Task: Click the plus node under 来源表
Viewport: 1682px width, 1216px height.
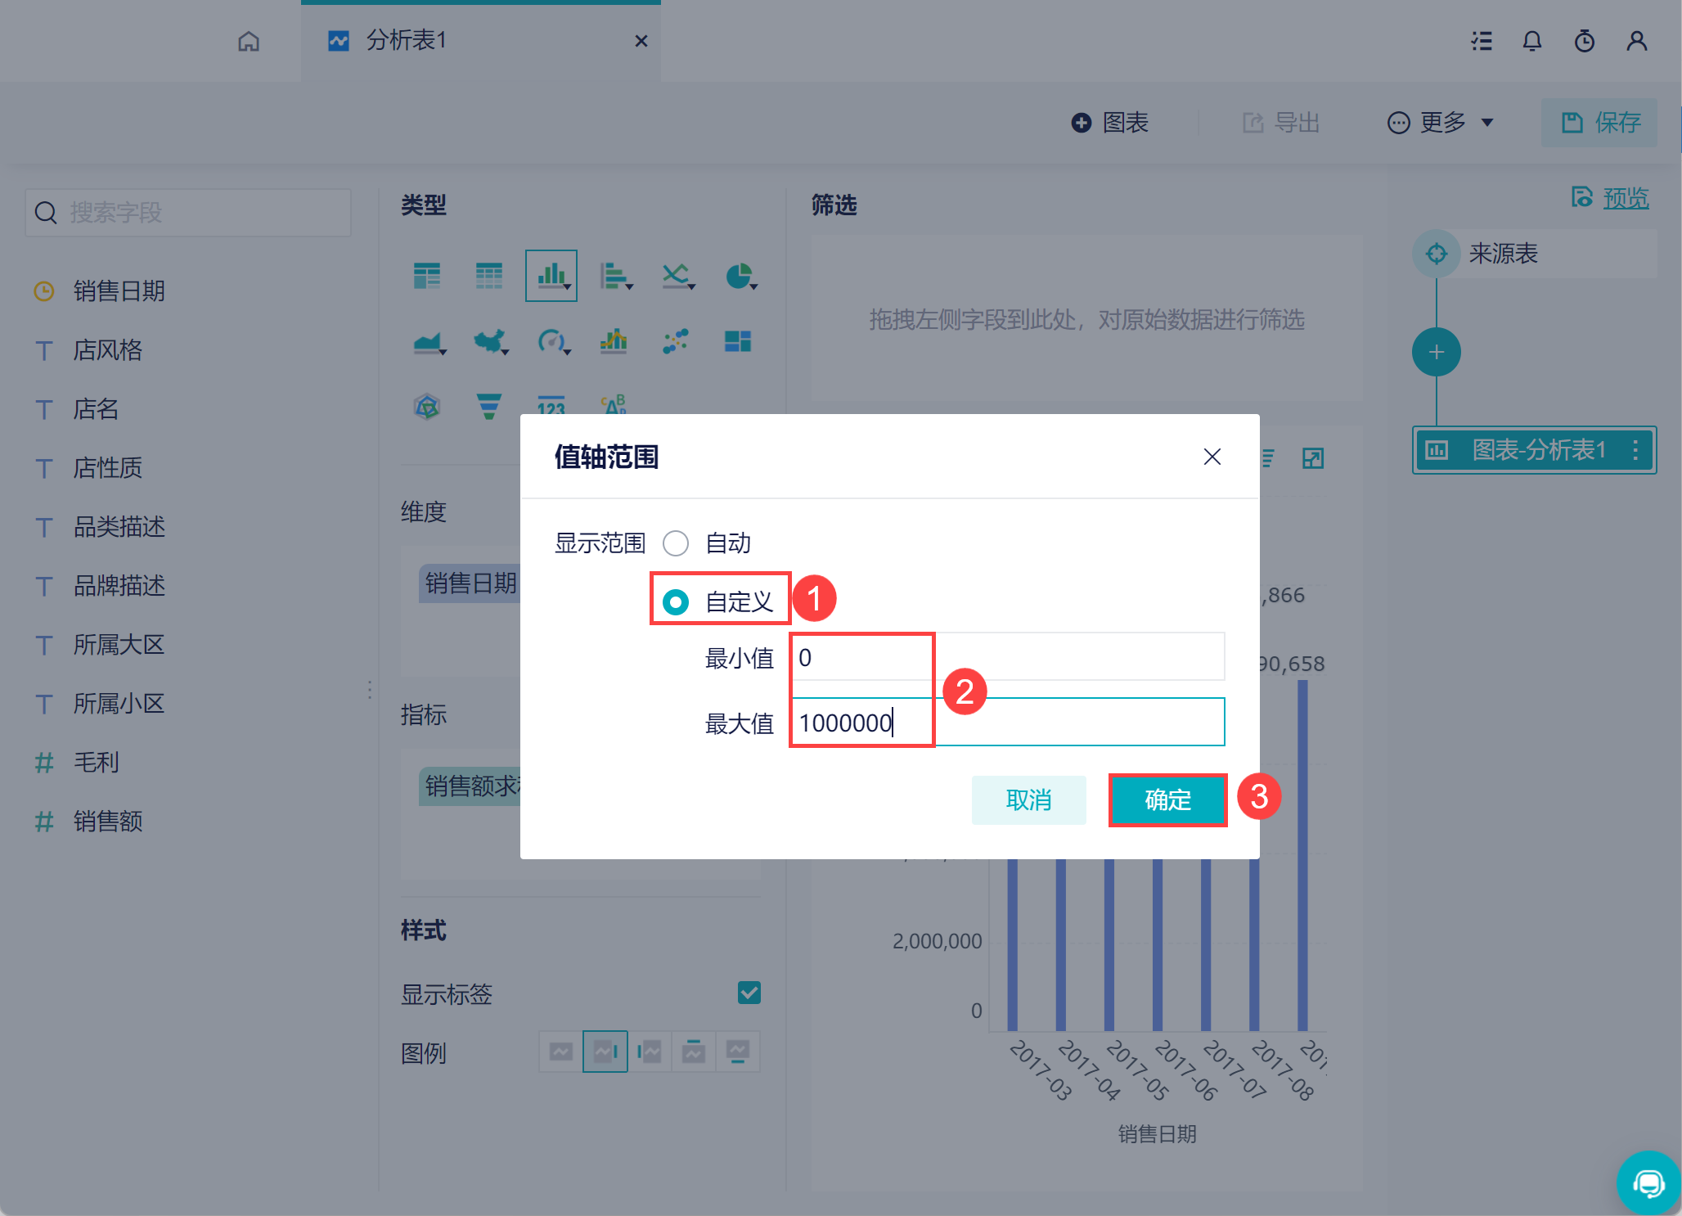Action: [x=1436, y=352]
